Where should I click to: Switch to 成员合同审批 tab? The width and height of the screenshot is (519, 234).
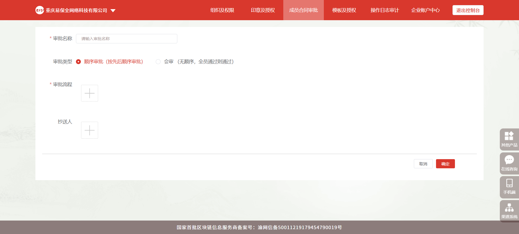click(x=303, y=10)
